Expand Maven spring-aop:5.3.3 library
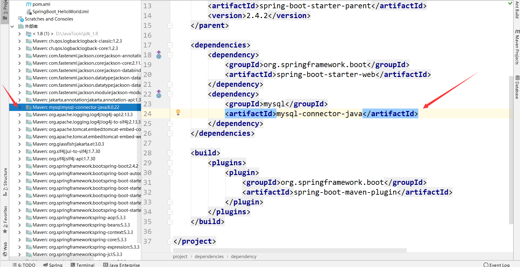Image resolution: width=520 pixels, height=267 pixels. (x=20, y=218)
